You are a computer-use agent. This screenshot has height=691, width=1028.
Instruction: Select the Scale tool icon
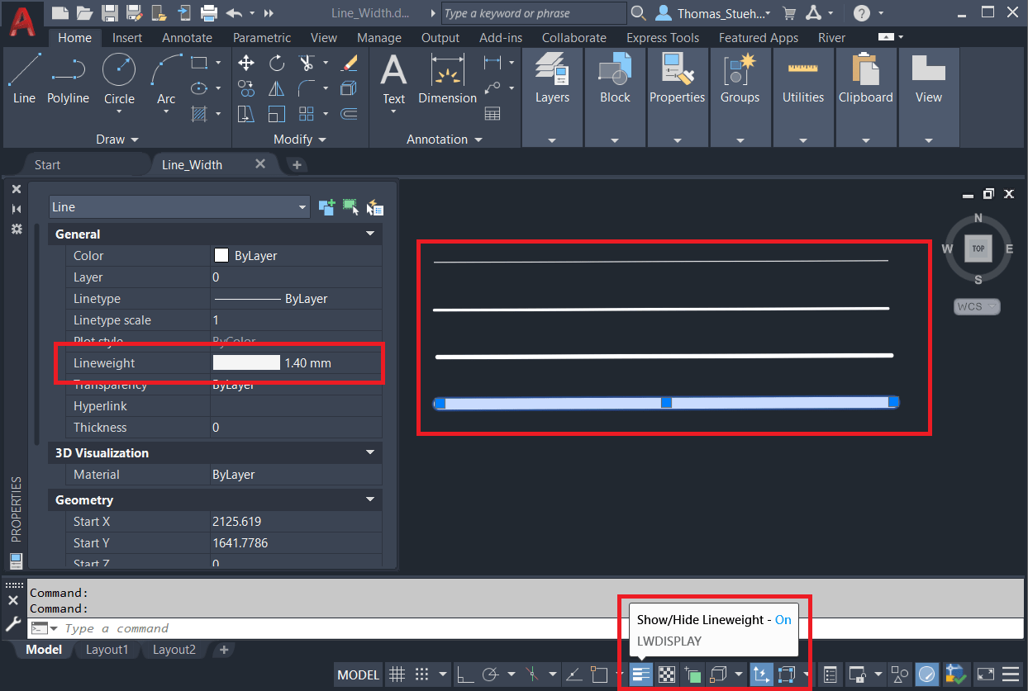277,113
